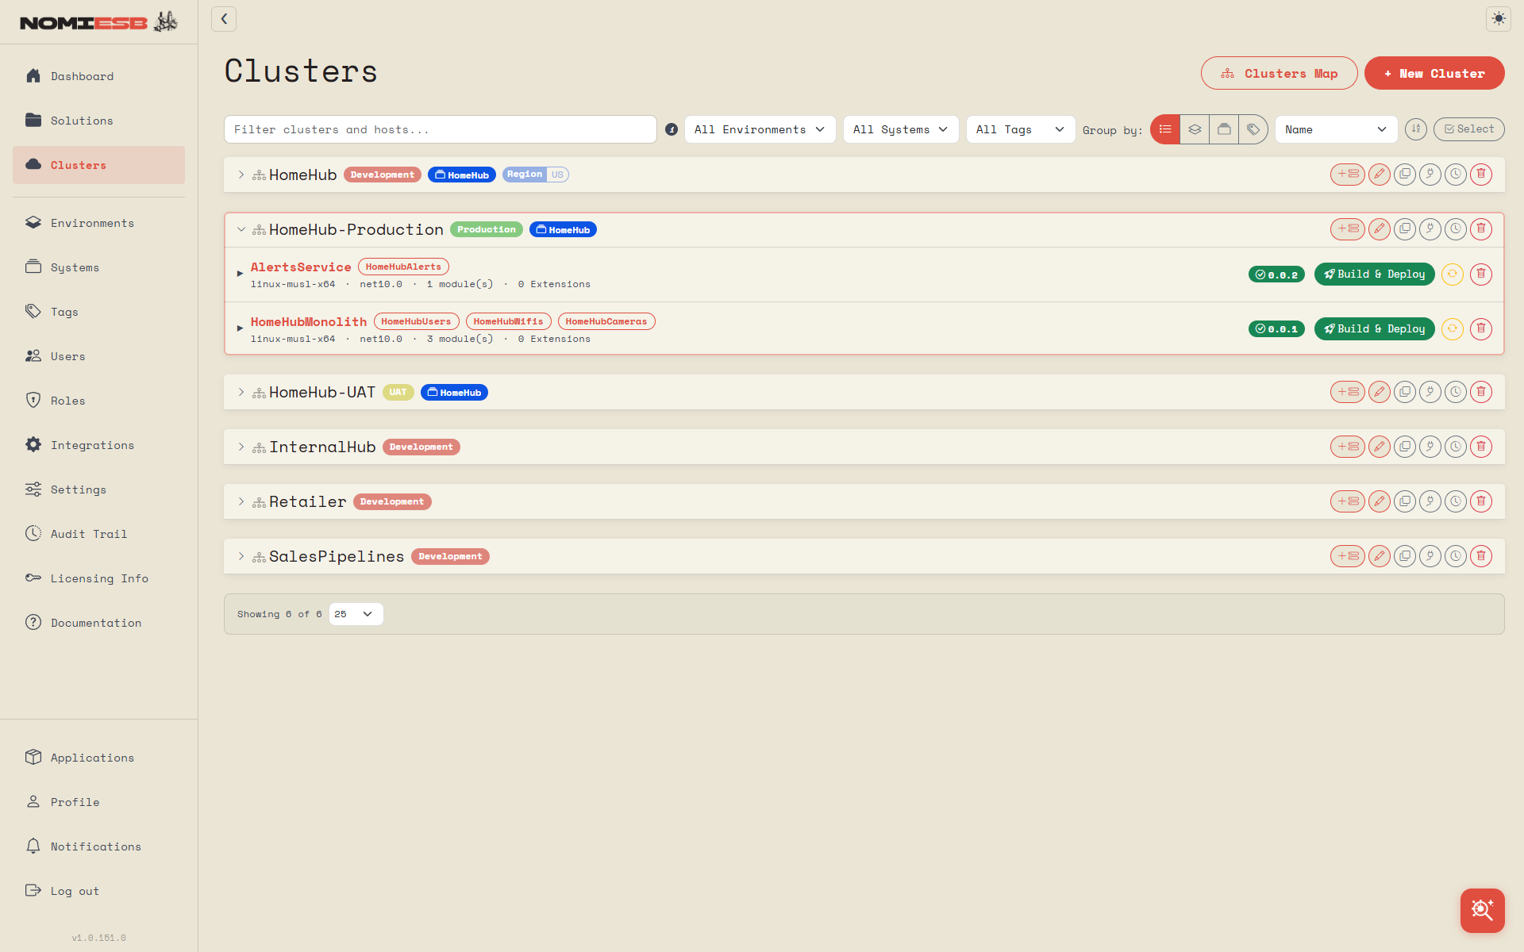Edit the InternalHub cluster

(1380, 447)
